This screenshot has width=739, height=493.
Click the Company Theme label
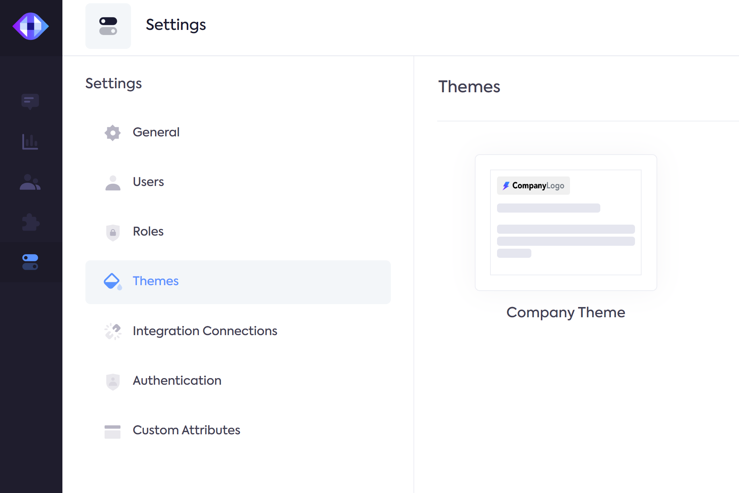(566, 313)
